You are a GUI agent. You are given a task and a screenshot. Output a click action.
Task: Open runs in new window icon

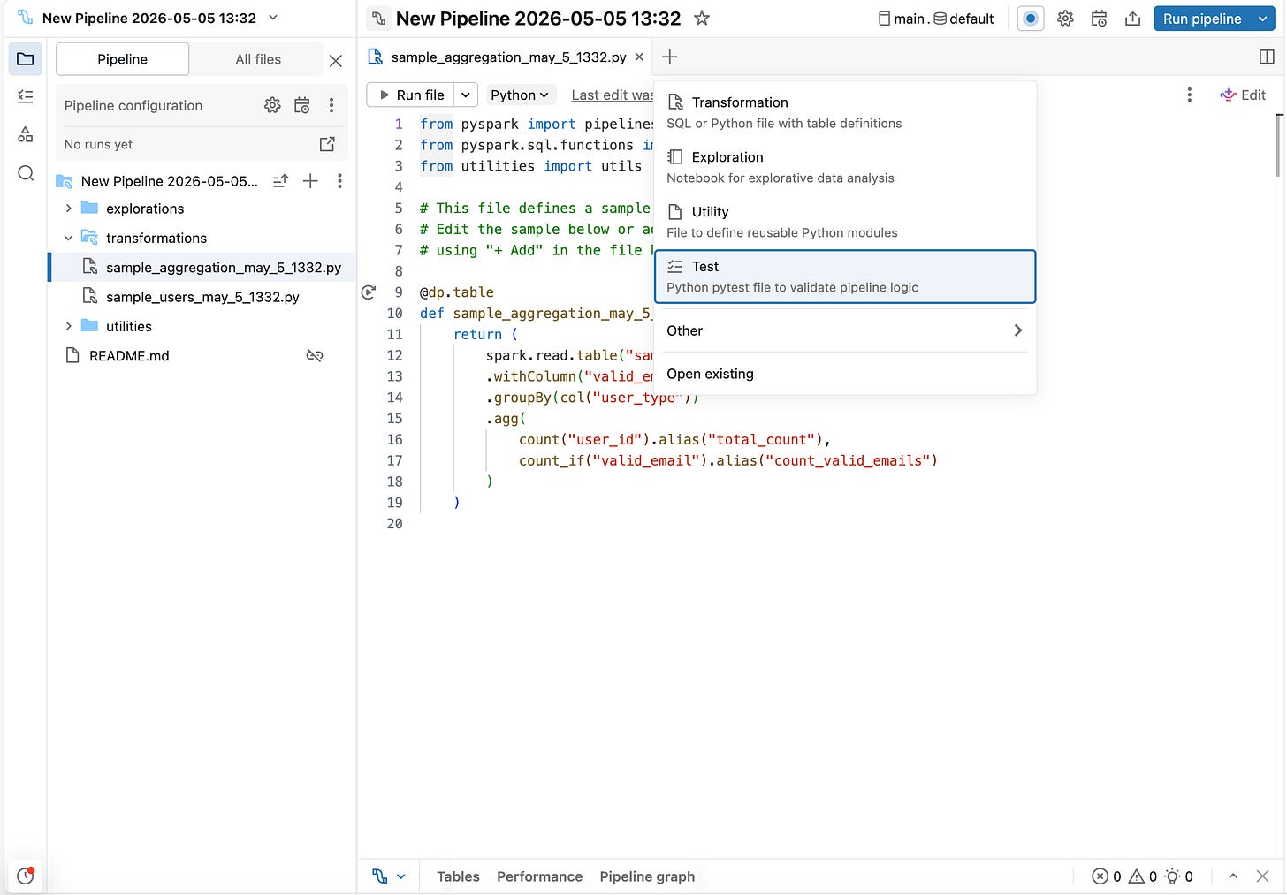point(327,144)
